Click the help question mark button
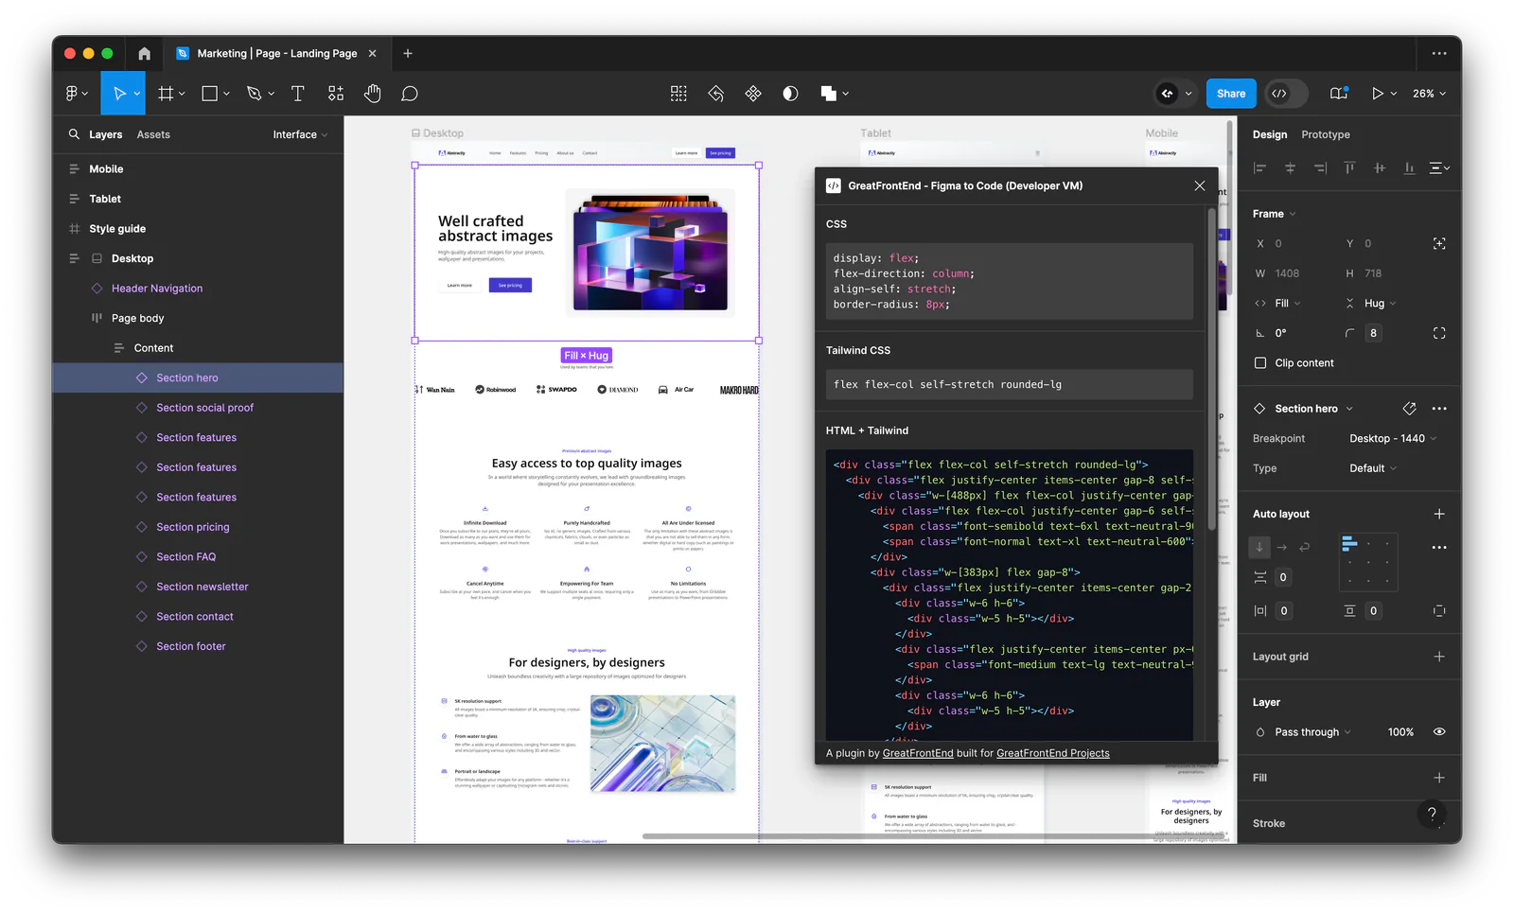Viewport: 1514px width, 913px height. 1432,814
